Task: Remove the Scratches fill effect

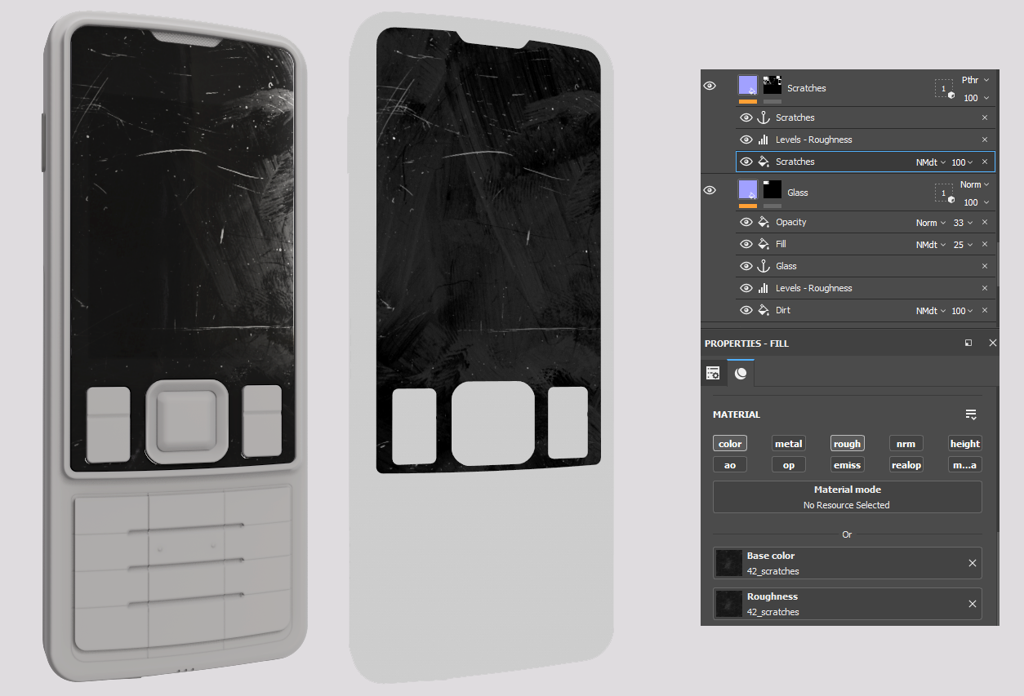Action: [985, 162]
